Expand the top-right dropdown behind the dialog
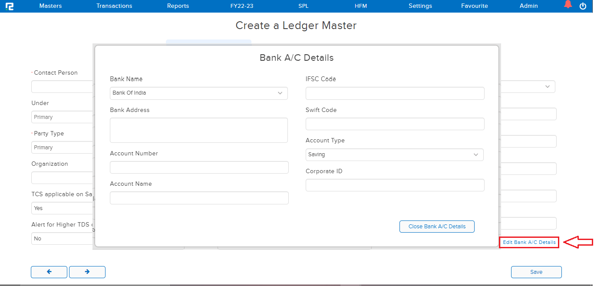594x286 pixels. pyautogui.click(x=547, y=86)
